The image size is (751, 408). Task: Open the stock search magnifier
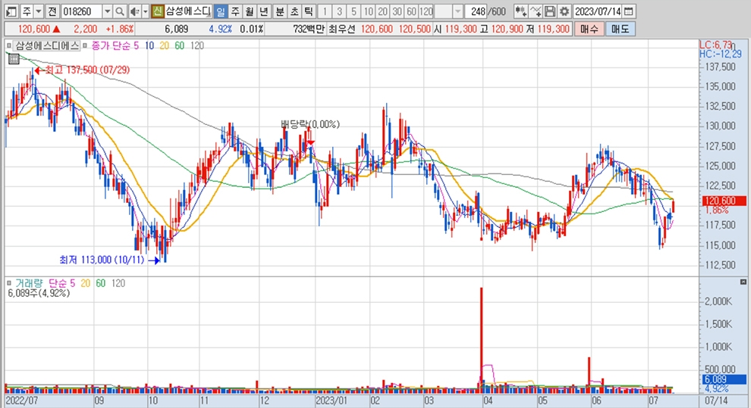[x=120, y=11]
